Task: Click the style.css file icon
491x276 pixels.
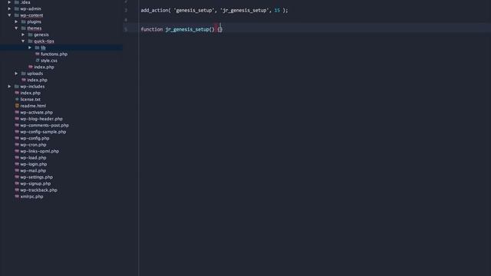Action: (x=38, y=61)
